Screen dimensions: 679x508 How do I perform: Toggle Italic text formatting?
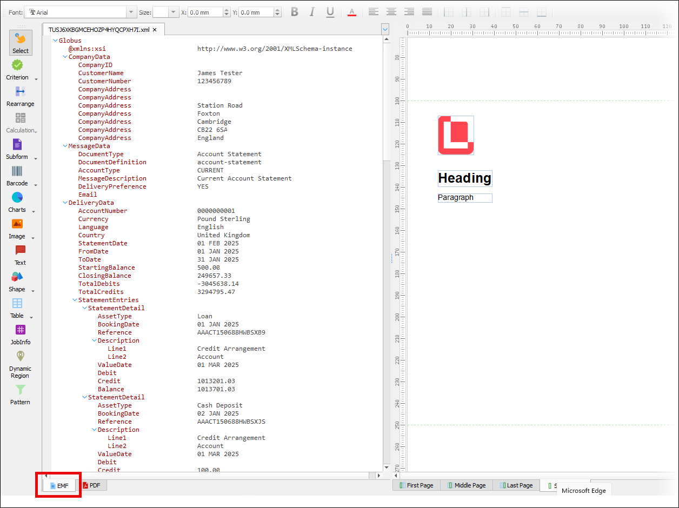tap(312, 12)
